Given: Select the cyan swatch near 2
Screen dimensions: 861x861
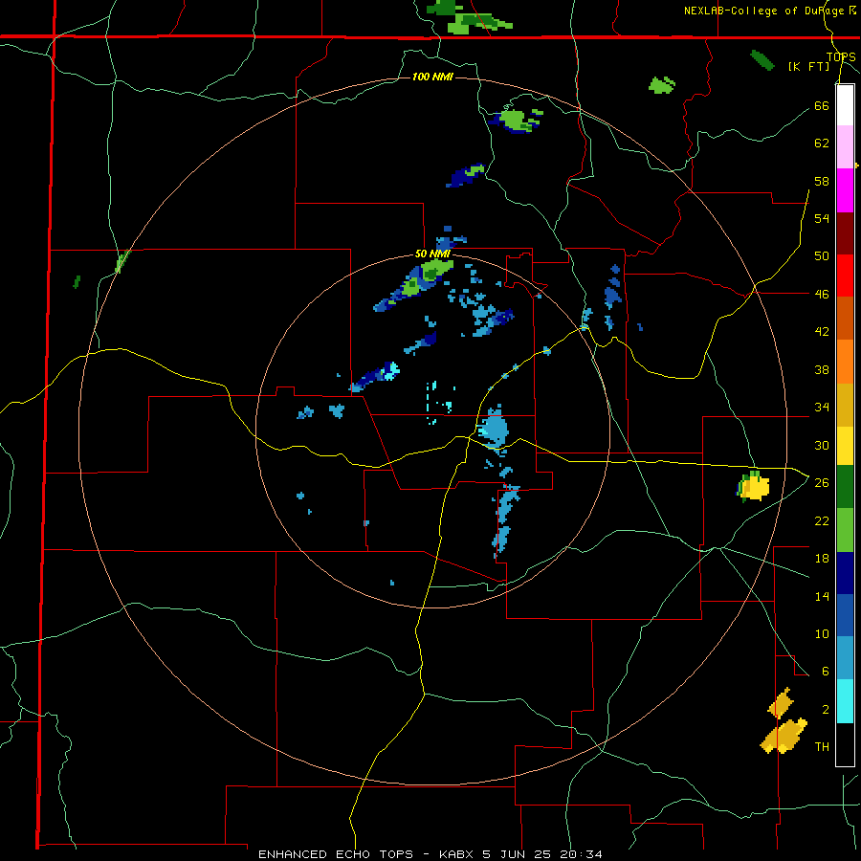Looking at the screenshot, I should tap(845, 701).
